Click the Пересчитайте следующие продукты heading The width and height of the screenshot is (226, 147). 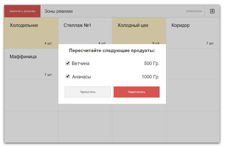112,51
